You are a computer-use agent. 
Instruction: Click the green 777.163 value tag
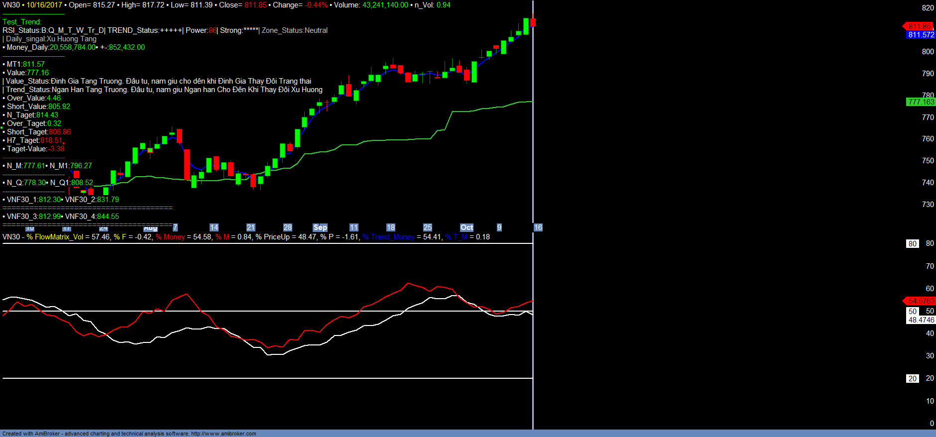921,102
